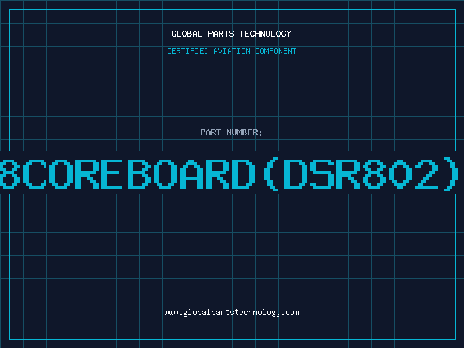Click the word GLOBAL in header
This screenshot has width=464, height=348.
click(187, 34)
